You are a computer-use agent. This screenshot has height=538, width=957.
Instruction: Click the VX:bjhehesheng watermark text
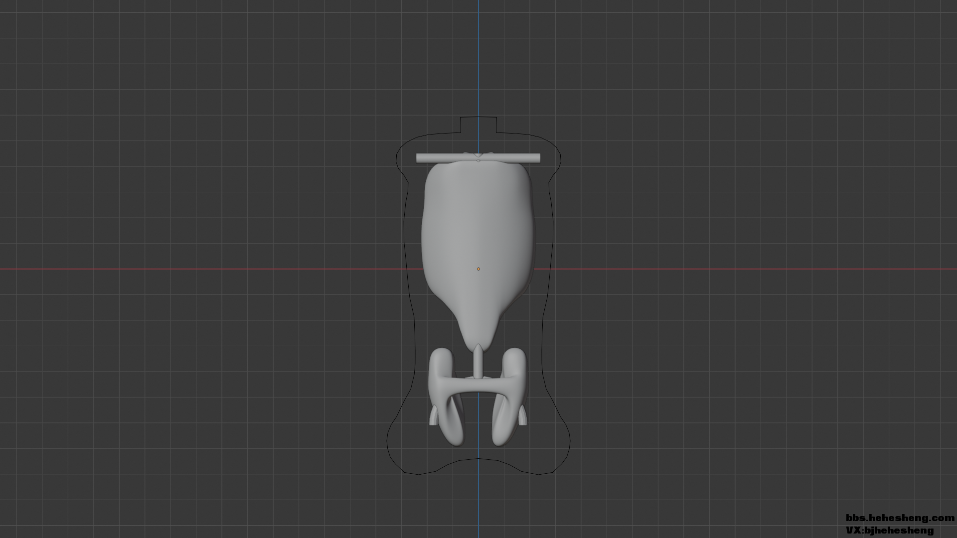tap(889, 530)
